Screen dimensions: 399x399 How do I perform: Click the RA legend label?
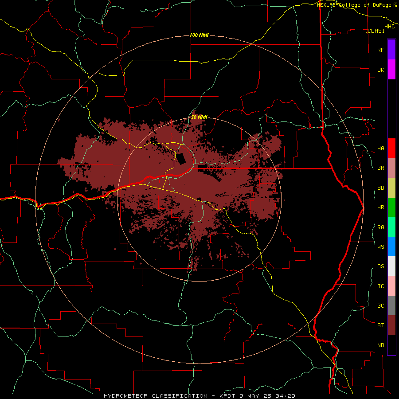click(x=380, y=227)
